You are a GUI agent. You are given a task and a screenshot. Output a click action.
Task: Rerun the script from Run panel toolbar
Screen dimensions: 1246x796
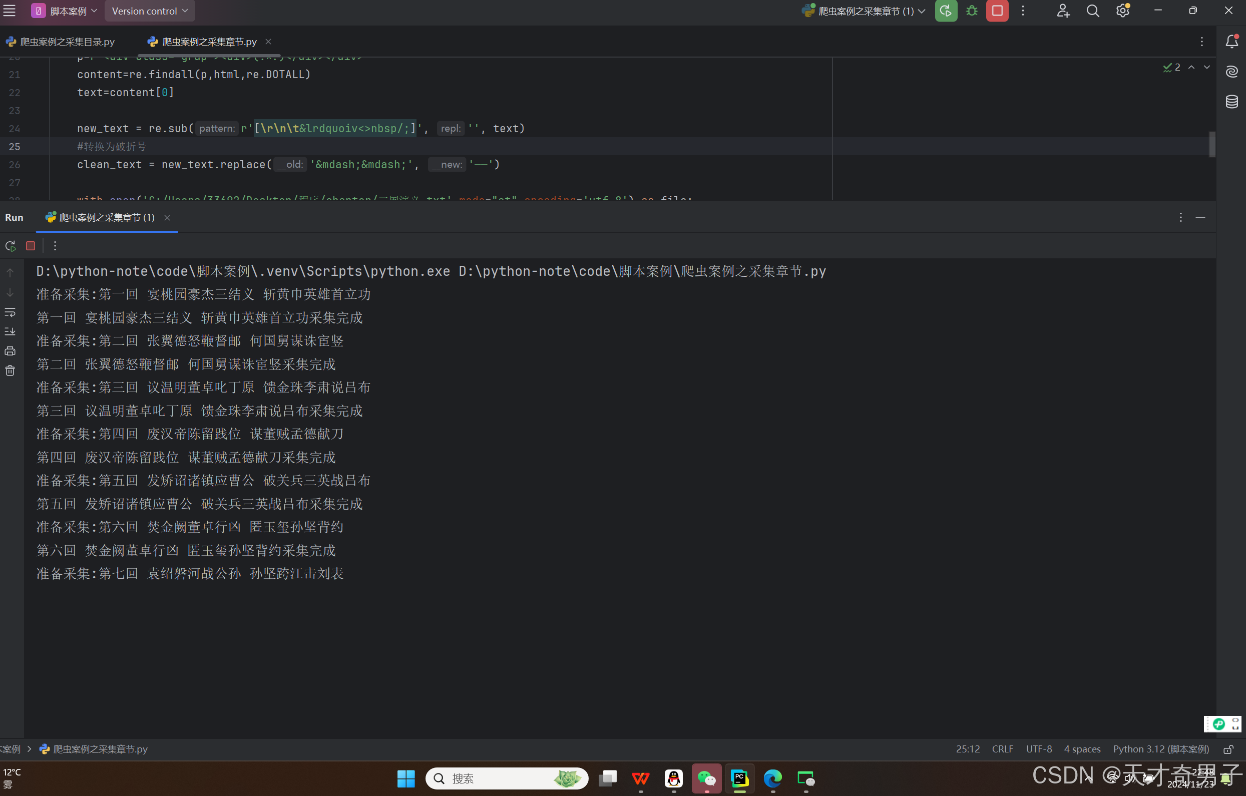11,246
